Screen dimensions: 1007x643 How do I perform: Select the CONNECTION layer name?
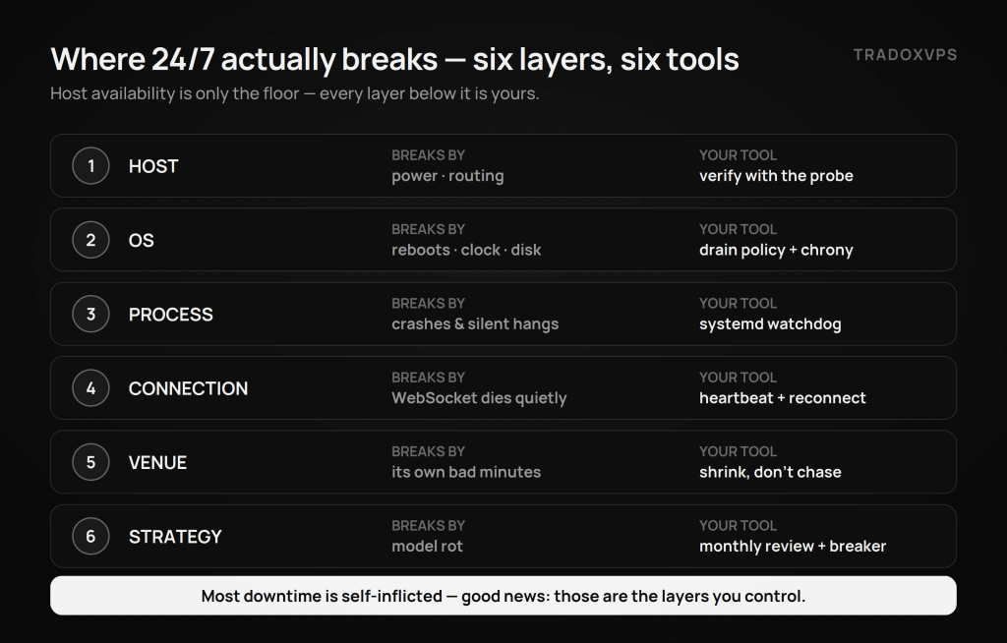pos(188,388)
